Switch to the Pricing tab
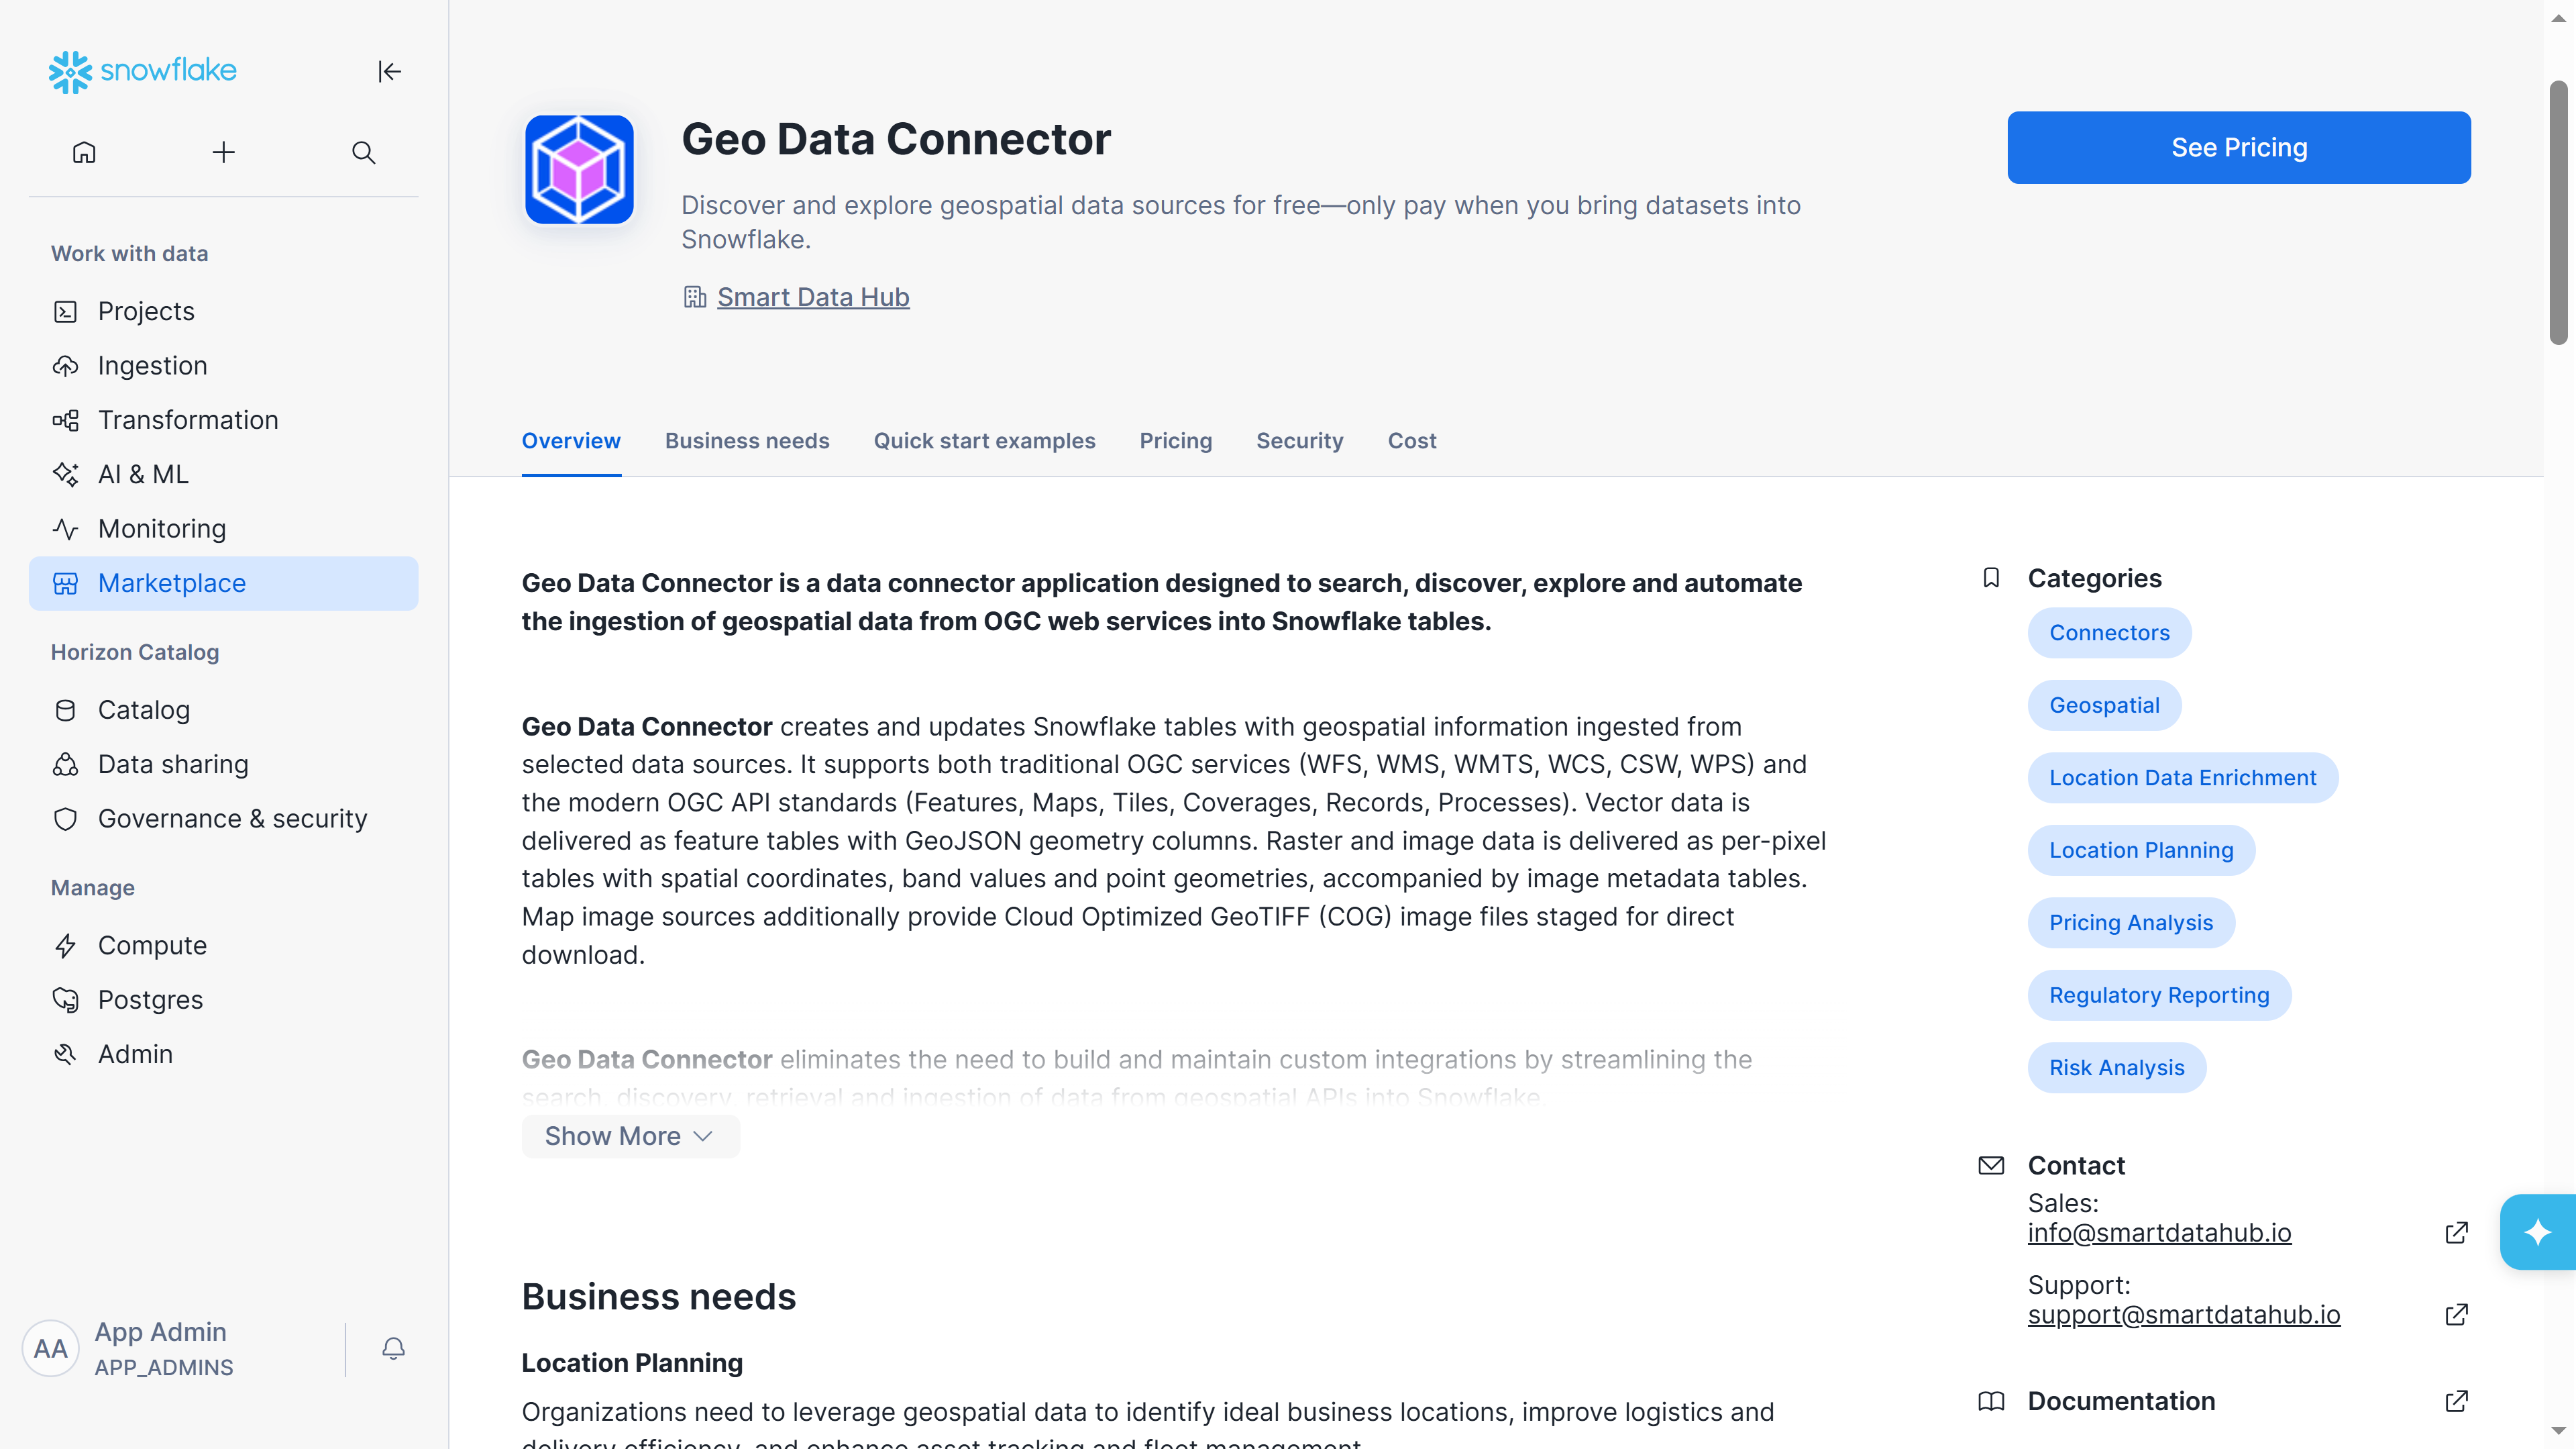The width and height of the screenshot is (2576, 1449). point(1176,440)
